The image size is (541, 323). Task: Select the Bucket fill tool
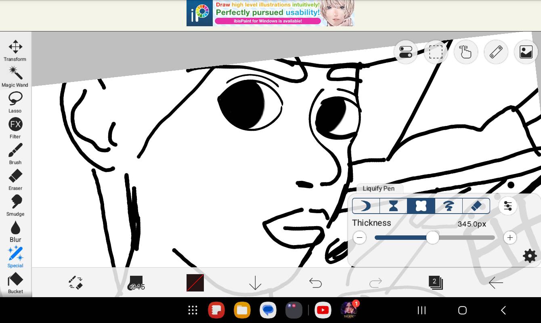(x=15, y=283)
